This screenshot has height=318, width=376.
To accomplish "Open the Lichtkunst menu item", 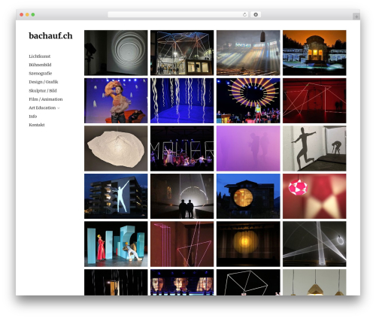I will 40,56.
